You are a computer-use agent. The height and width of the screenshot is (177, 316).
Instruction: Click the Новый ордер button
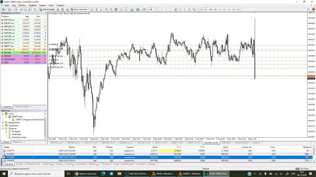tap(47, 9)
